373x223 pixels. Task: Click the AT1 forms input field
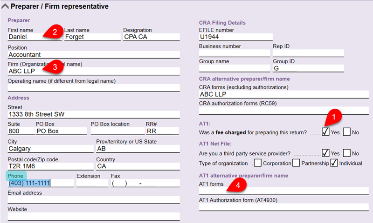click(x=283, y=191)
